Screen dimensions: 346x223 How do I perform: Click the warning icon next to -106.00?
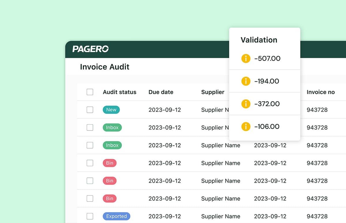coord(246,127)
